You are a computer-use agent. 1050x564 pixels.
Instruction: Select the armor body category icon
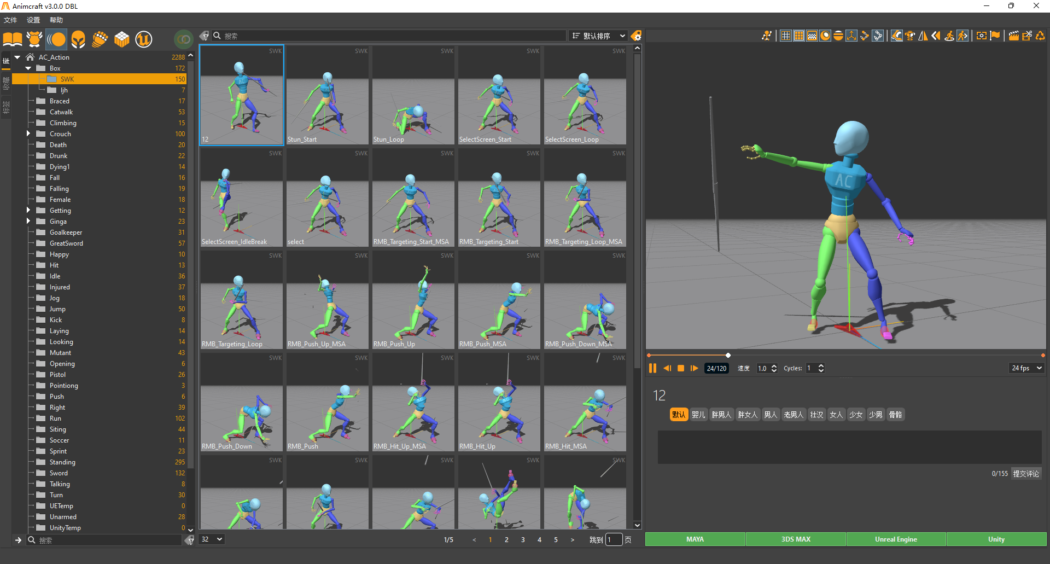pyautogui.click(x=34, y=39)
